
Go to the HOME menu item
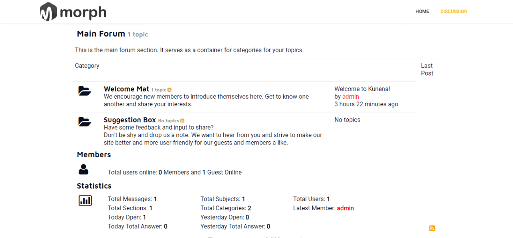(422, 12)
